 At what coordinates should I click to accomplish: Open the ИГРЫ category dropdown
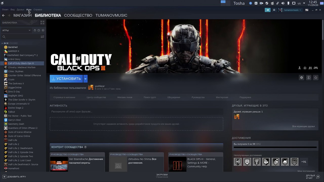click(x=16, y=30)
